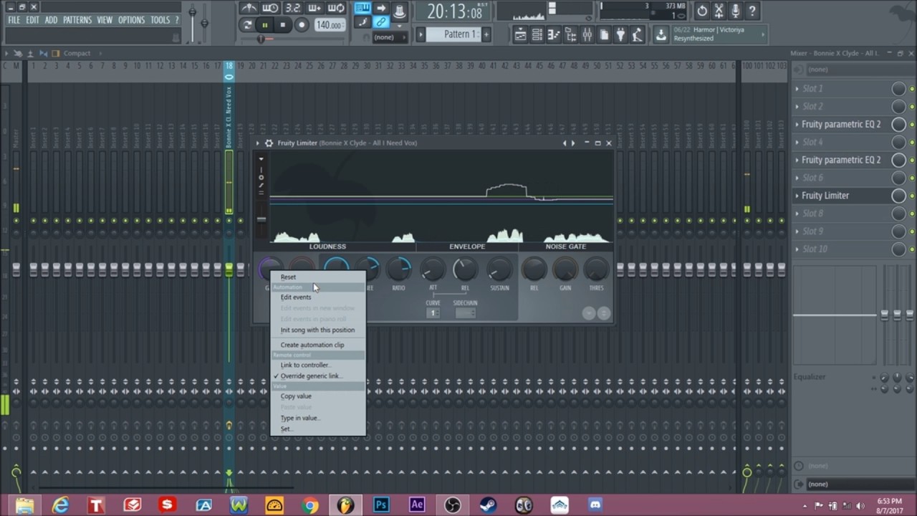Toggle typing keyboard to piano icon
Screen dimensions: 917x516
pyautogui.click(x=363, y=9)
